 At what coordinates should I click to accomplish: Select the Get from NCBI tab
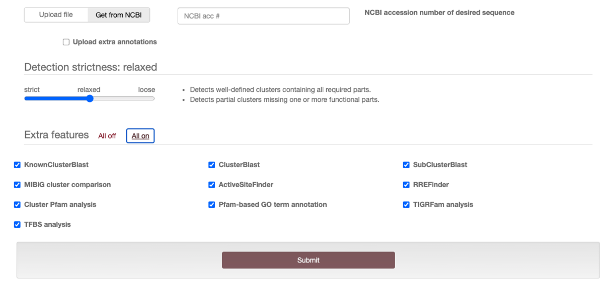tap(119, 15)
